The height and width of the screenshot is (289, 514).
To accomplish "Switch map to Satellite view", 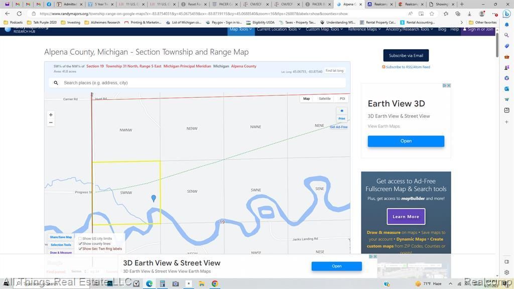I will click(325, 99).
